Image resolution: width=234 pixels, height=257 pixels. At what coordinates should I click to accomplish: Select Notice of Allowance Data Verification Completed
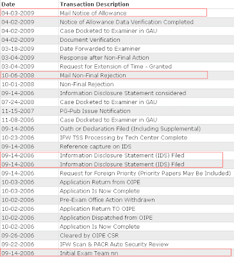pyautogui.click(x=126, y=22)
